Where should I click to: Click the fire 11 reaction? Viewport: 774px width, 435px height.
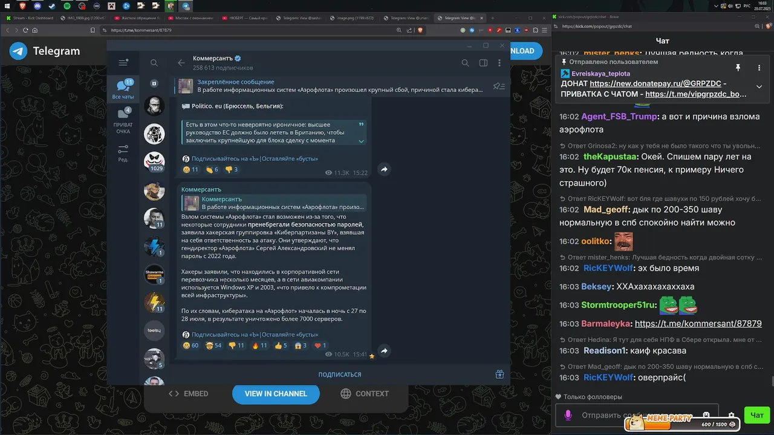click(259, 346)
